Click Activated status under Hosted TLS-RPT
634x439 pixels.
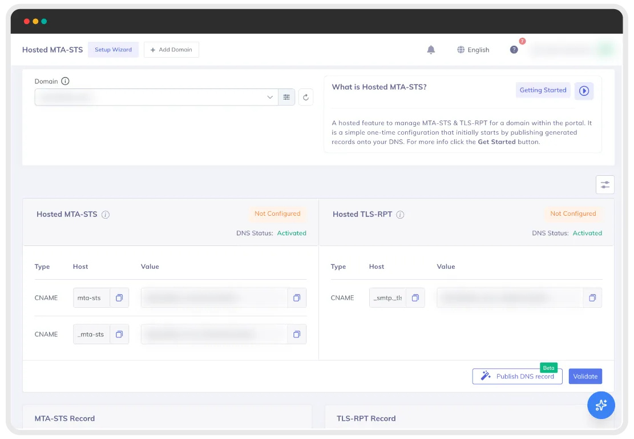coord(587,233)
